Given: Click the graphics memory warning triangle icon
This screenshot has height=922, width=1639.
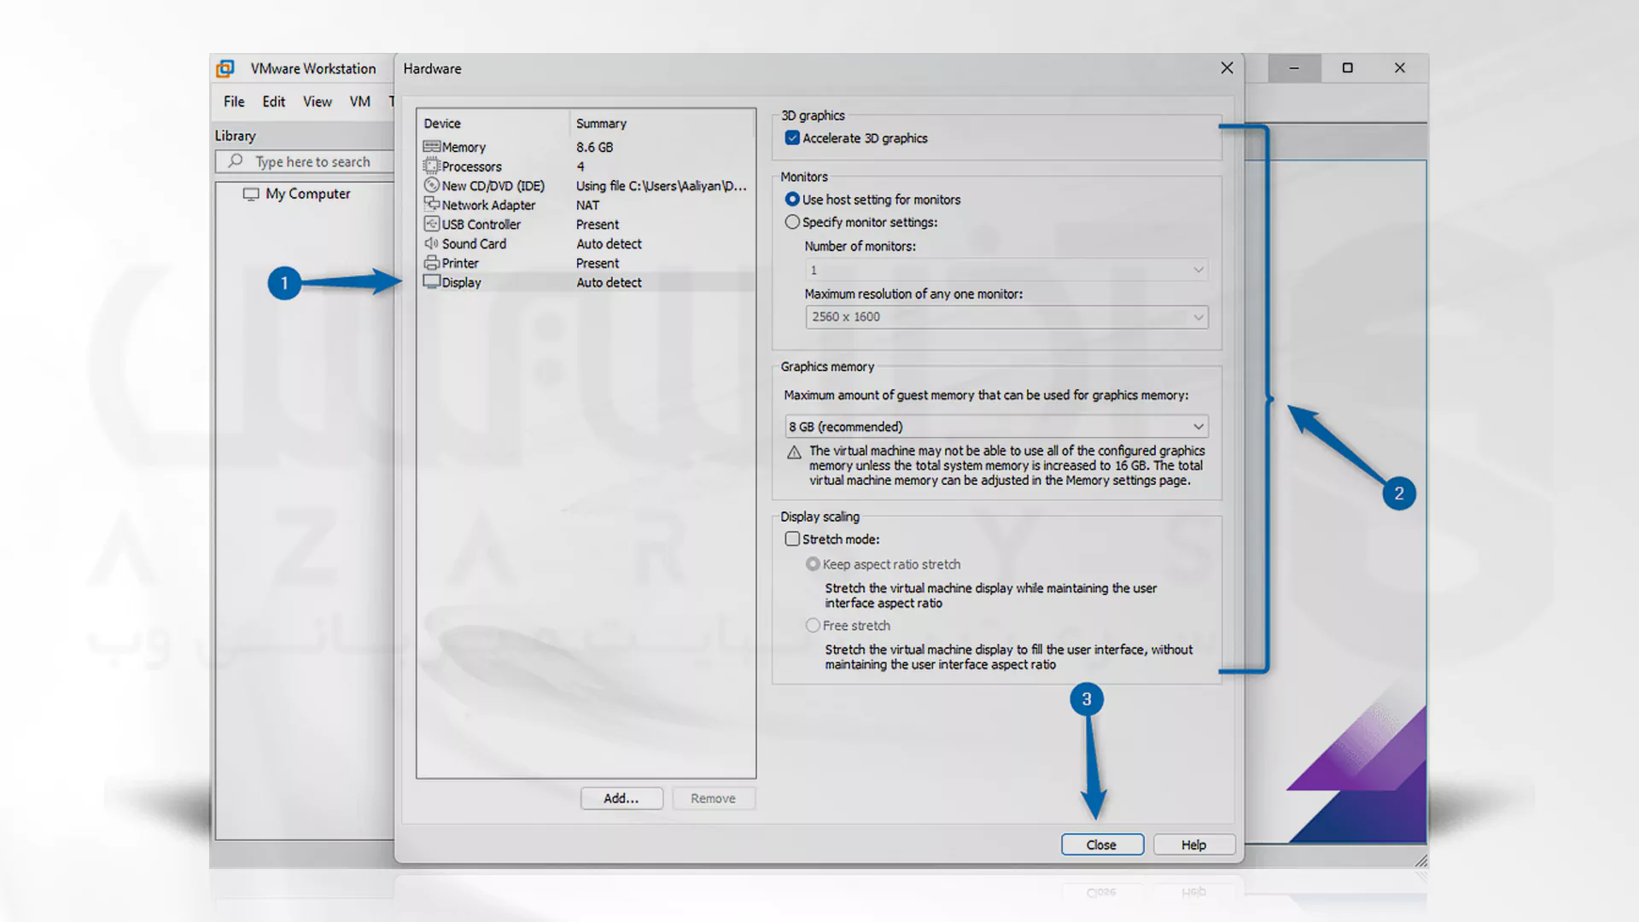Looking at the screenshot, I should [794, 452].
